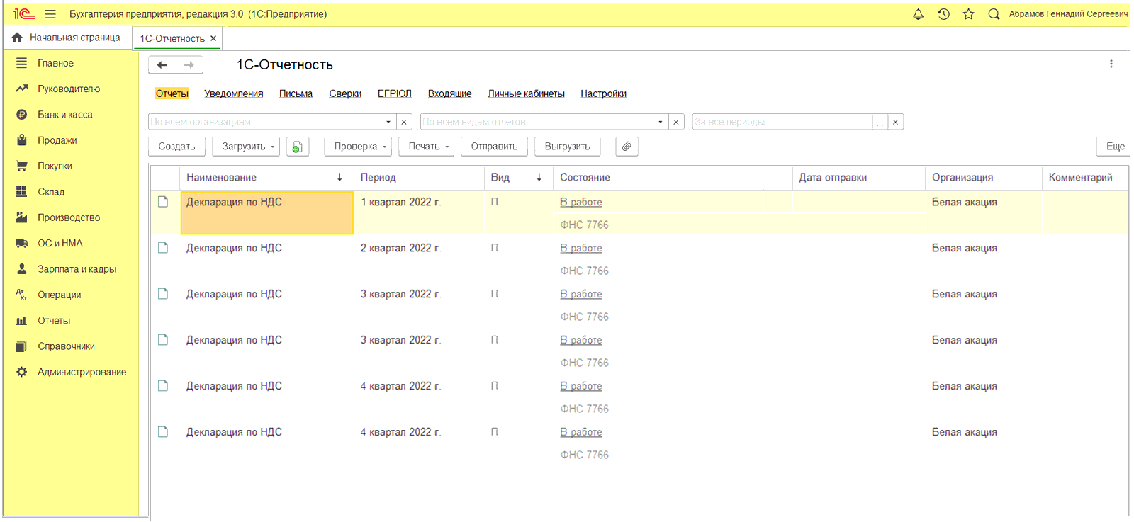Open Главное section
This screenshot has height=522, width=1134.
pyautogui.click(x=55, y=63)
